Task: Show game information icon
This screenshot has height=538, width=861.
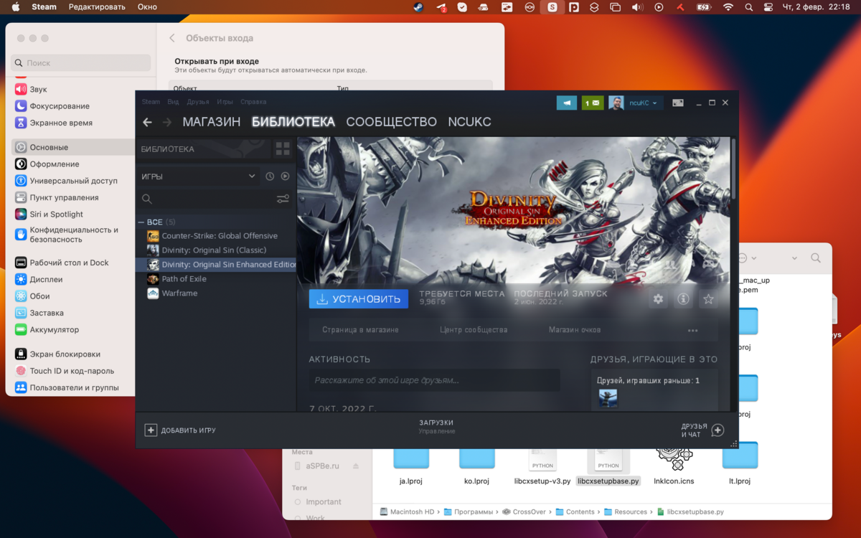Action: point(683,299)
